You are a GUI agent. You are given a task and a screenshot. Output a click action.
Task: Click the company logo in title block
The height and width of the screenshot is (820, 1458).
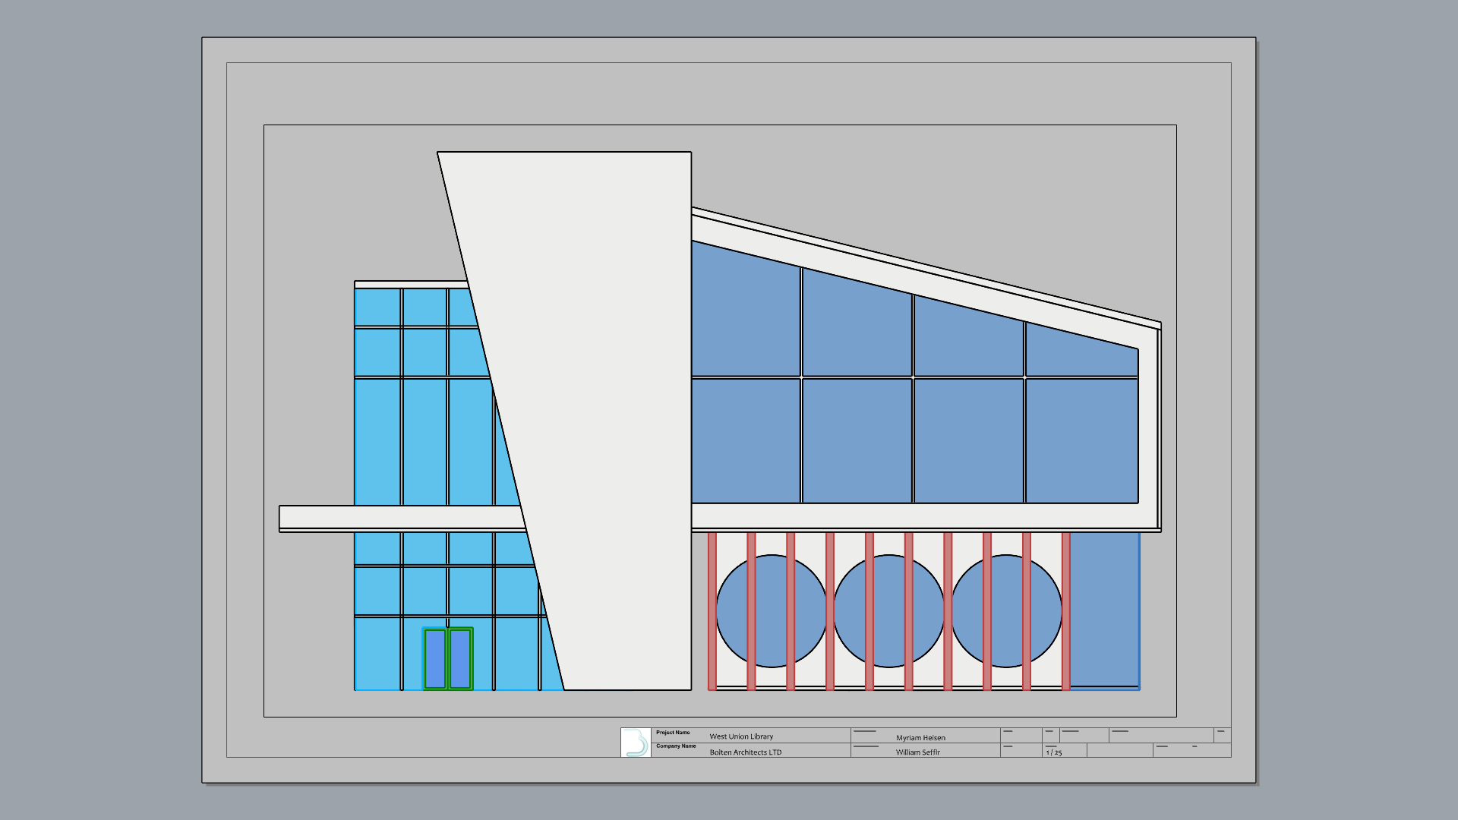[636, 743]
